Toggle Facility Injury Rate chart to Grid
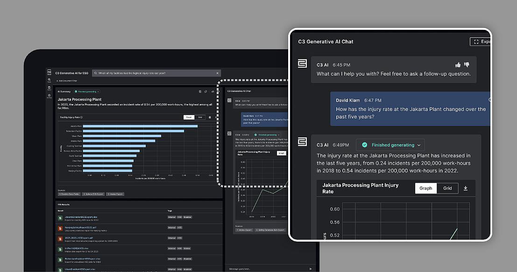Viewport: 517px width, 272px height. coord(200,117)
